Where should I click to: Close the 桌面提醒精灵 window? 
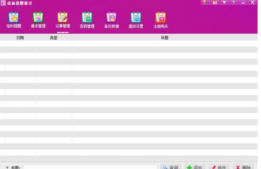252,3
